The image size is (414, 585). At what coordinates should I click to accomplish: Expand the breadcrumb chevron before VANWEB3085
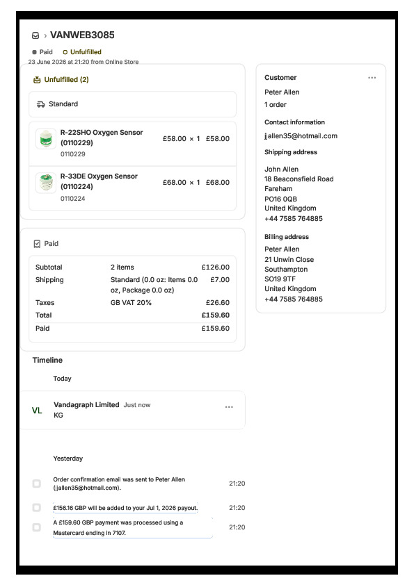pyautogui.click(x=45, y=36)
